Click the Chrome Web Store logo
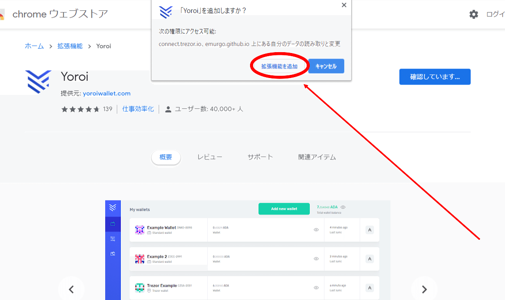505x300 pixels. (2, 15)
